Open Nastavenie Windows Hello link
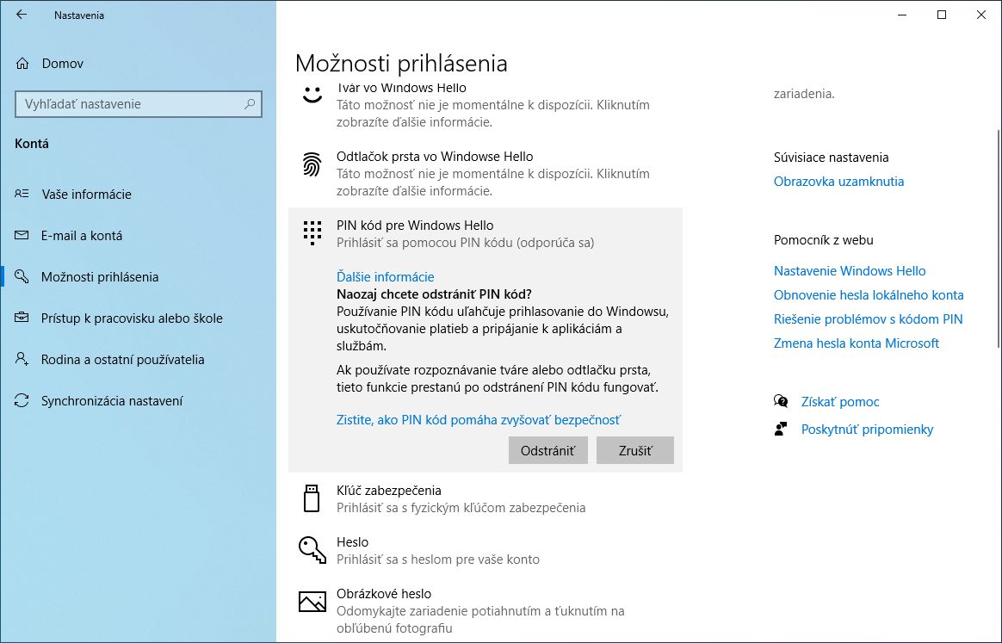This screenshot has width=1002, height=643. click(x=850, y=271)
